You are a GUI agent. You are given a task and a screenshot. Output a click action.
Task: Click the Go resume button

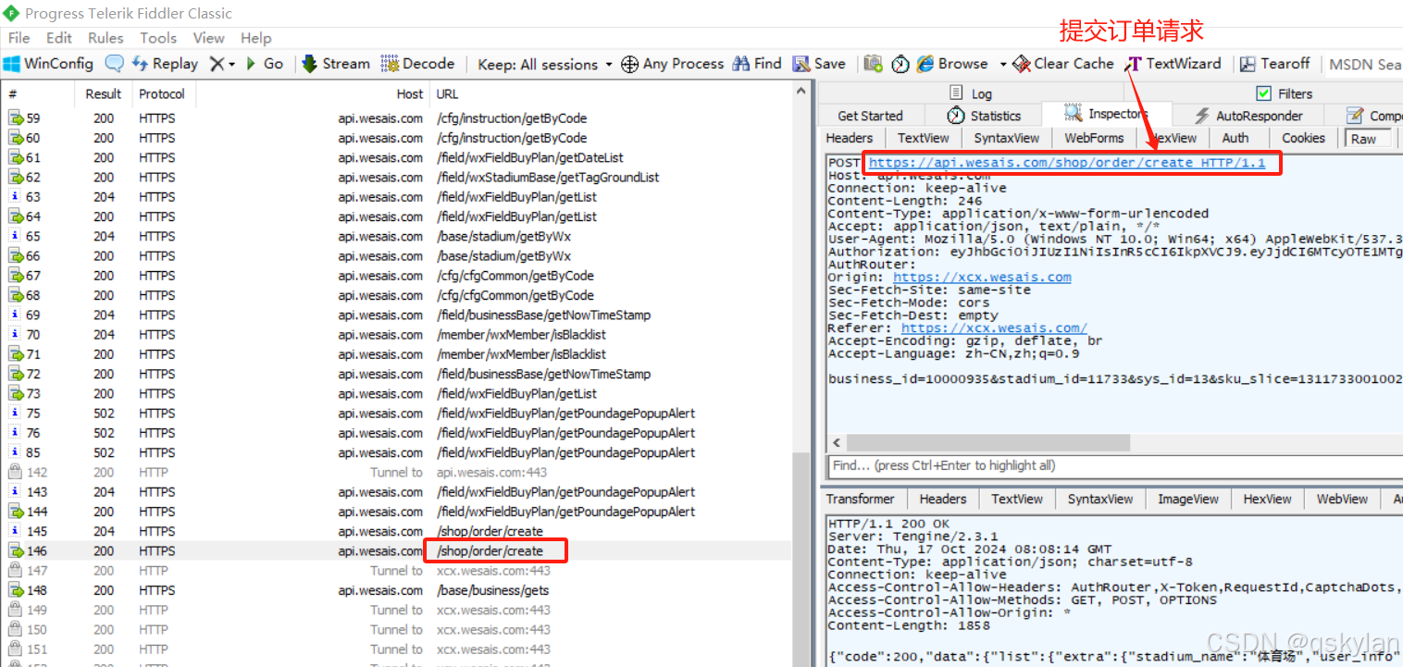click(264, 64)
